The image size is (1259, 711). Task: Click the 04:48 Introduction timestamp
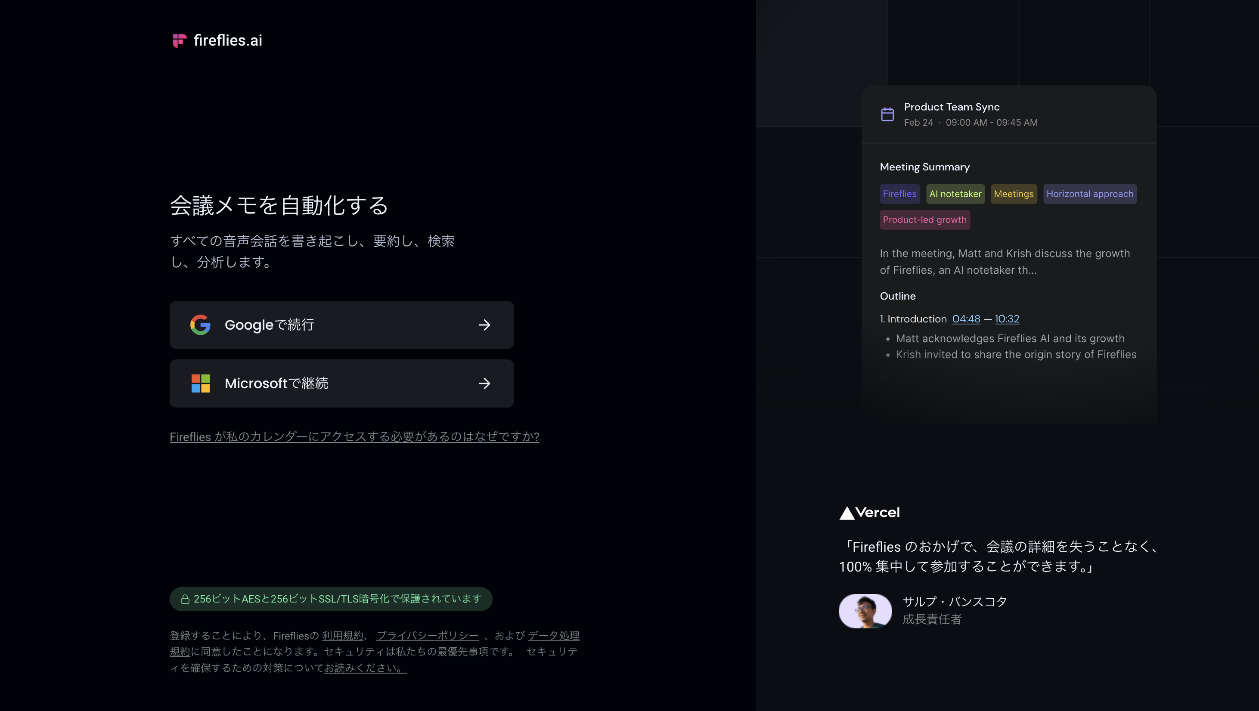click(966, 318)
